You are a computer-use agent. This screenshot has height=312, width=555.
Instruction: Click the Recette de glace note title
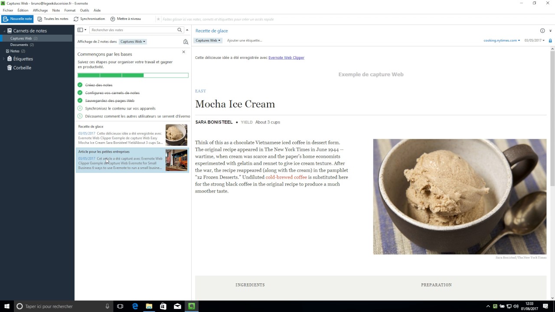click(212, 31)
